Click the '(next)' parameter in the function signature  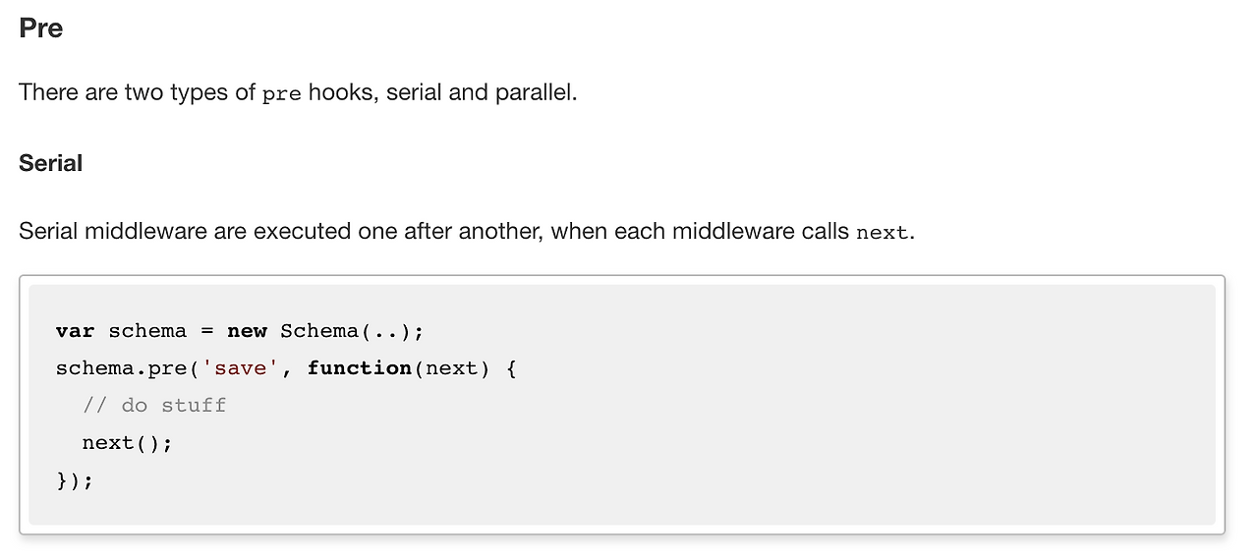(x=451, y=368)
